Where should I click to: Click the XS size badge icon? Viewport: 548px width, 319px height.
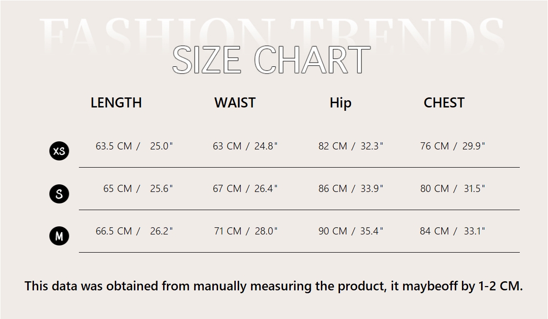pos(59,151)
